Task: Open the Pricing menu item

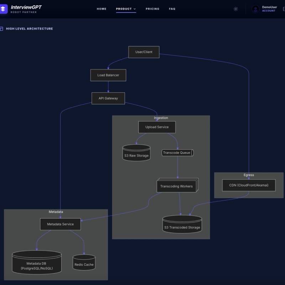Action: (x=152, y=9)
